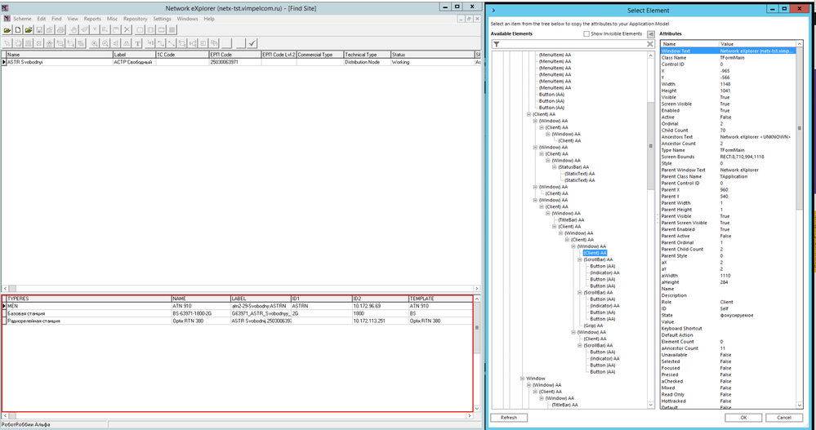Viewport: 816px width, 430px height.
Task: Select the (Grip) AA tree item
Action: 591,325
